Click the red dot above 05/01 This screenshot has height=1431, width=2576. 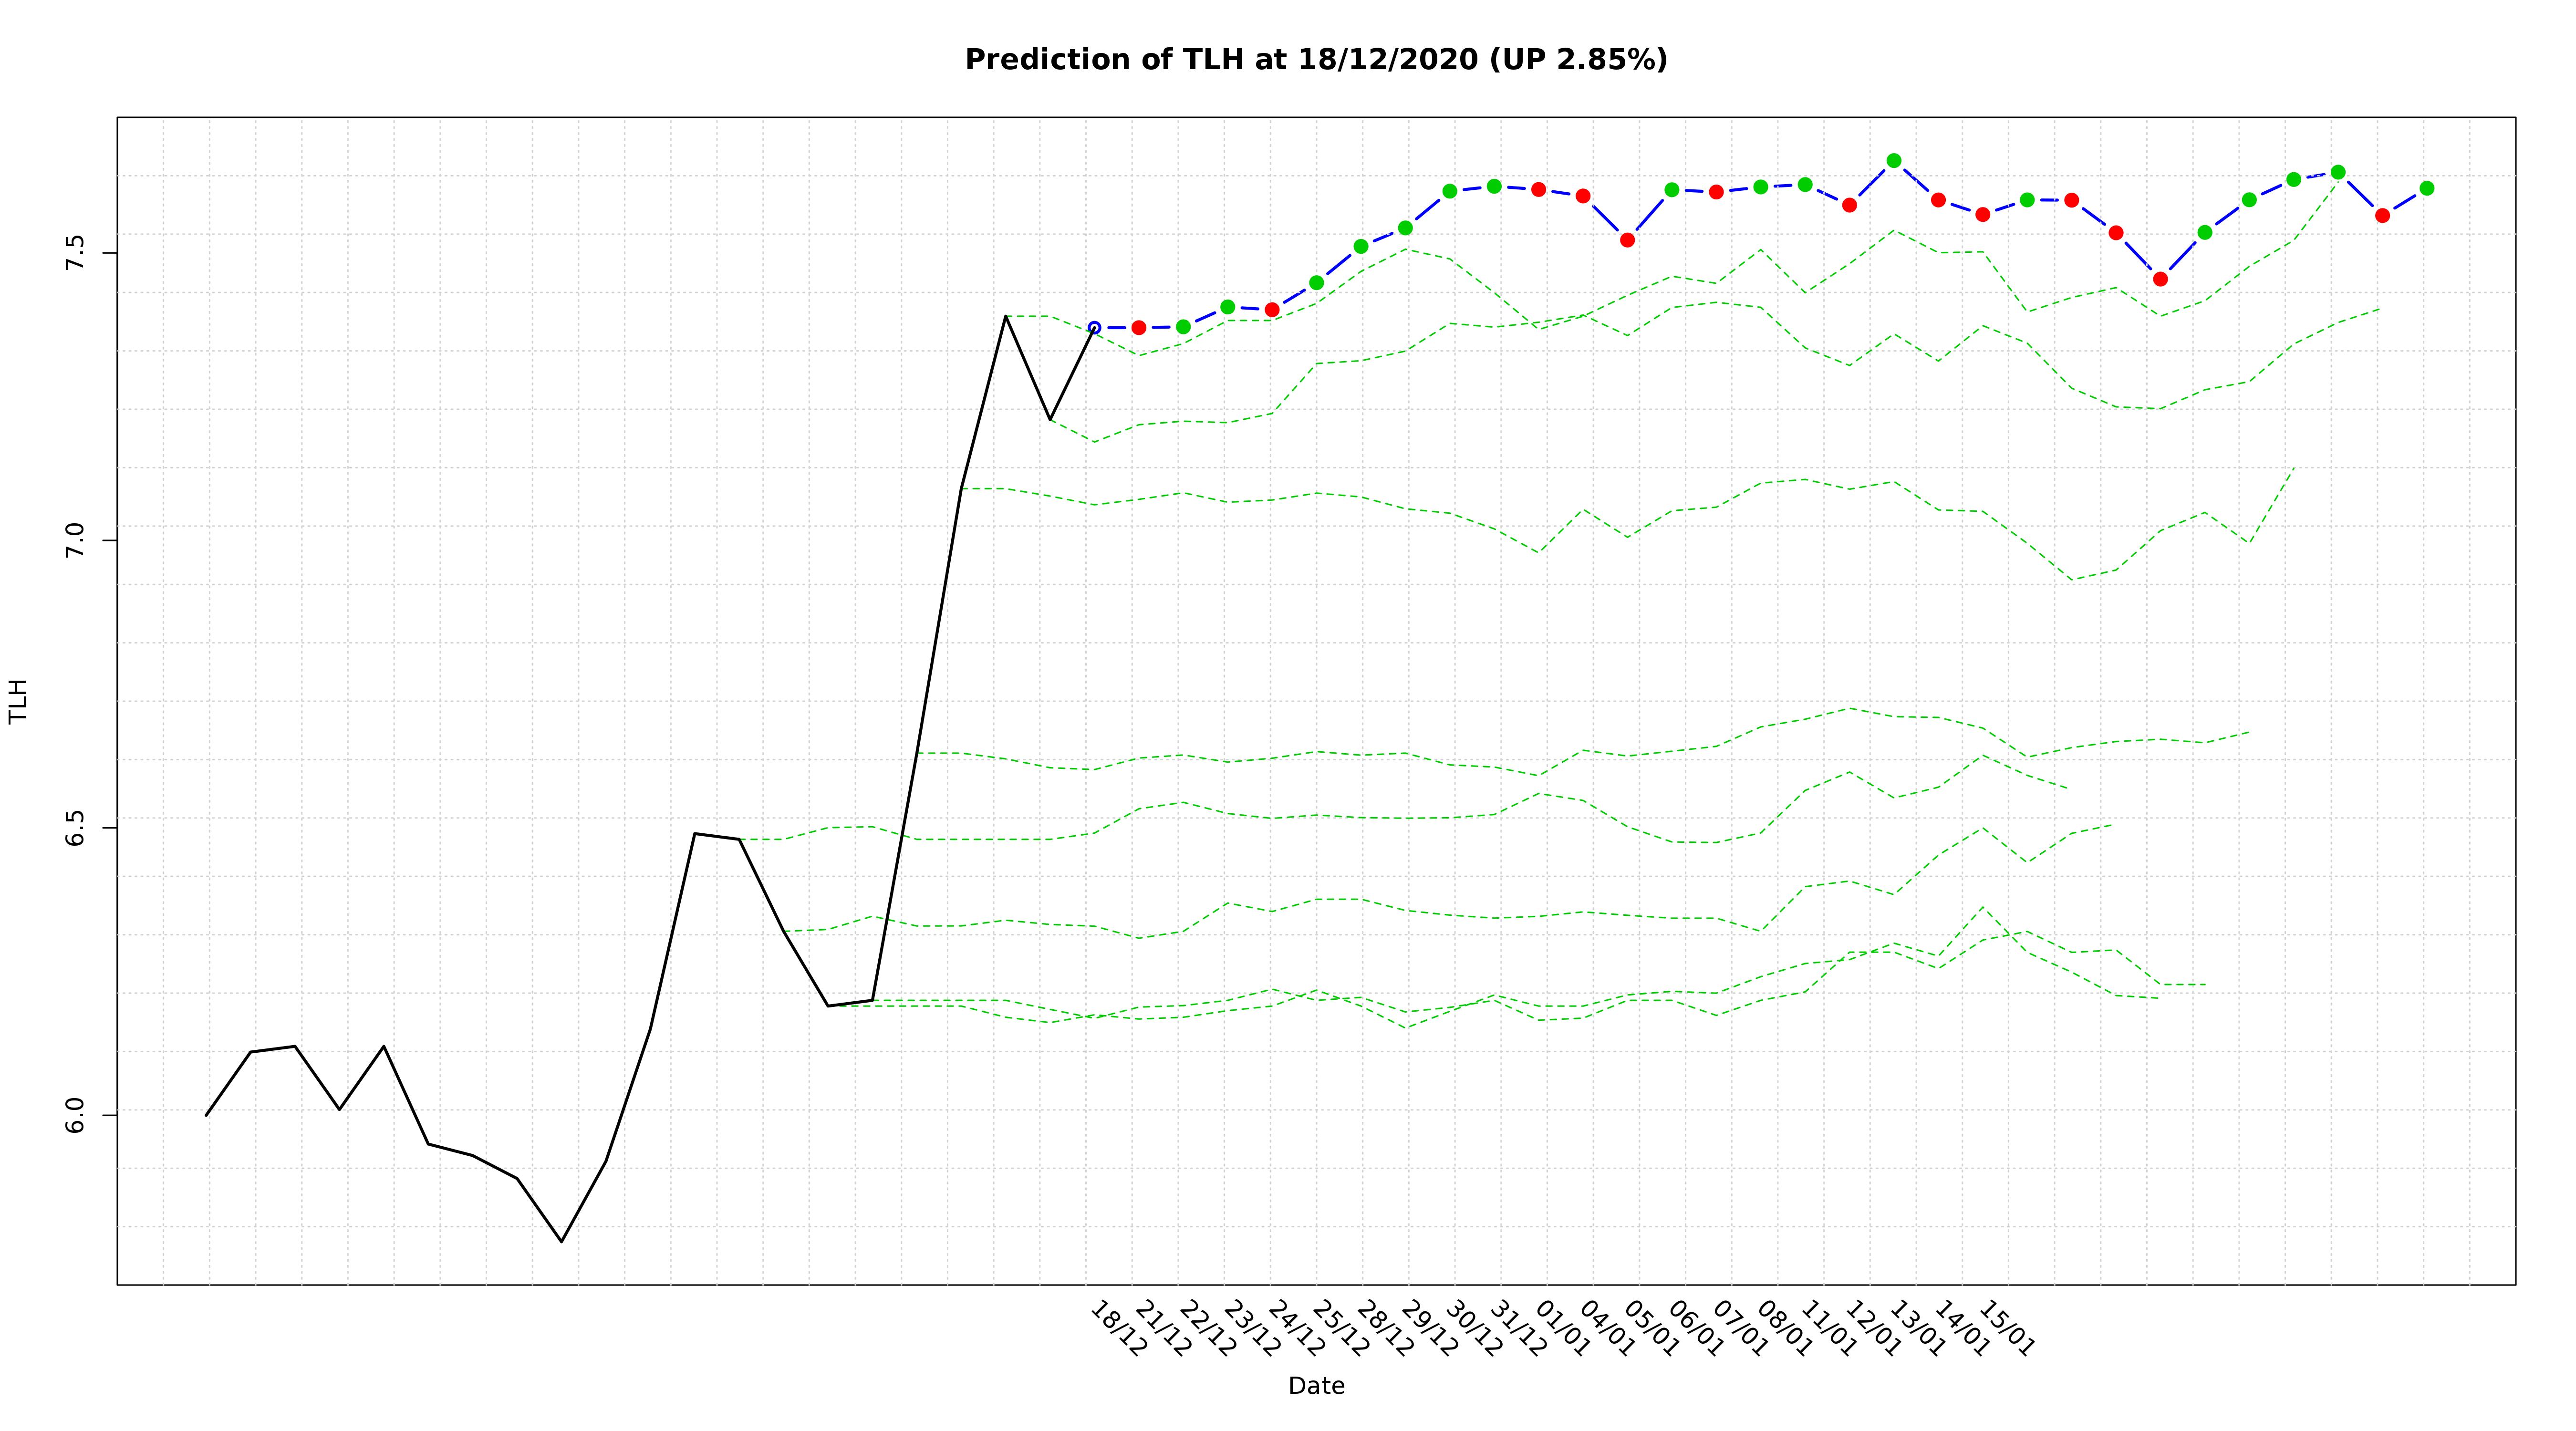[1627, 240]
